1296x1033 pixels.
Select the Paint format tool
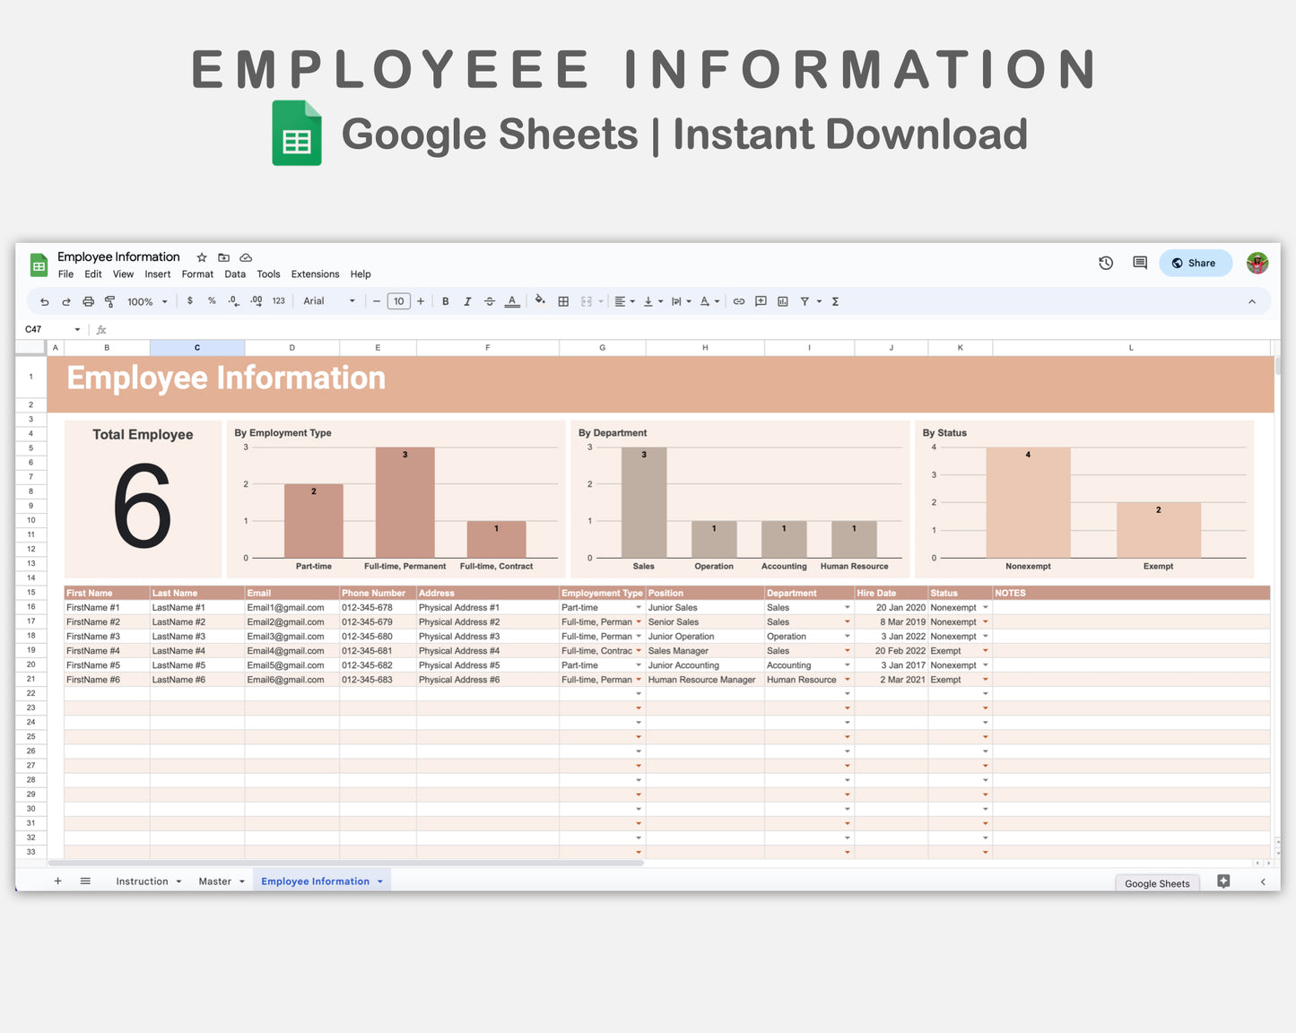109,301
